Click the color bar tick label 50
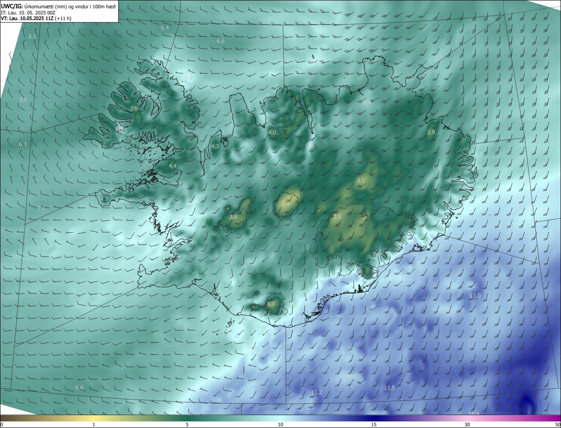Image resolution: width=561 pixels, height=428 pixels. click(557, 424)
